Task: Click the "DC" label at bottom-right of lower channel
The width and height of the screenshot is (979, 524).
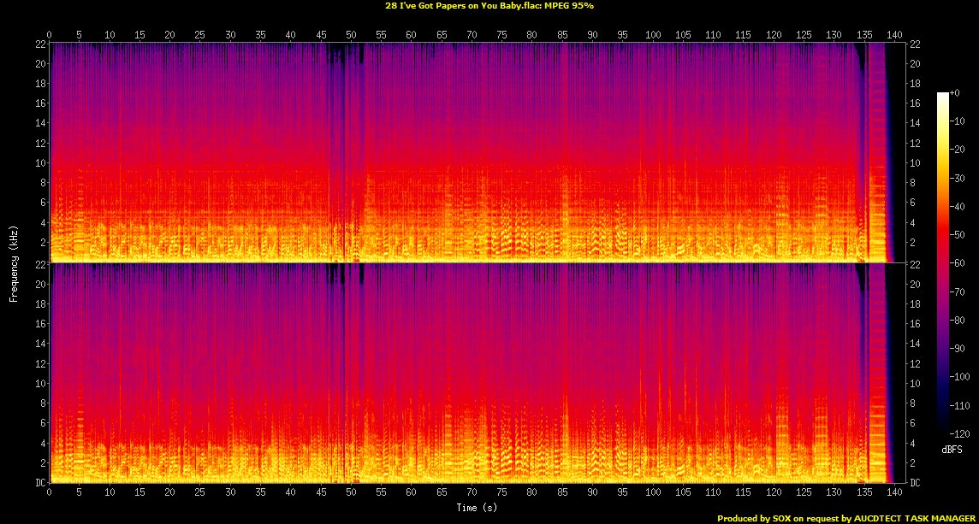Action: coord(915,483)
